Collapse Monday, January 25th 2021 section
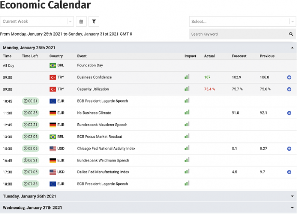The height and width of the screenshot is (214, 297). pyautogui.click(x=293, y=48)
